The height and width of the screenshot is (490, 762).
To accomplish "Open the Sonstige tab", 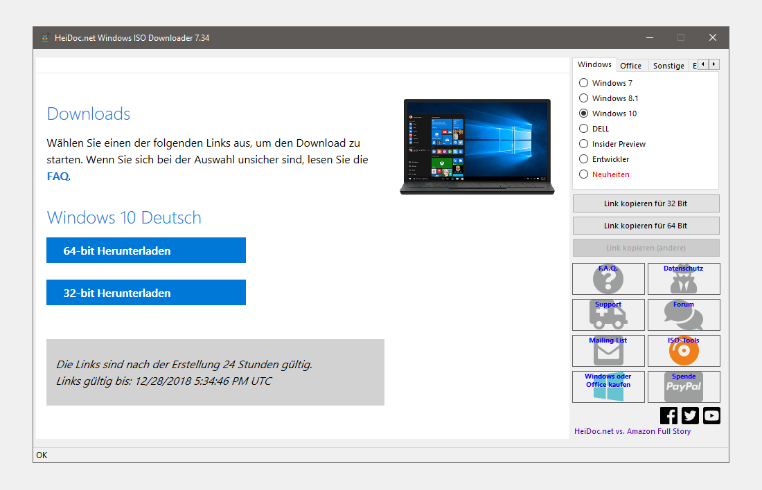I will (668, 66).
